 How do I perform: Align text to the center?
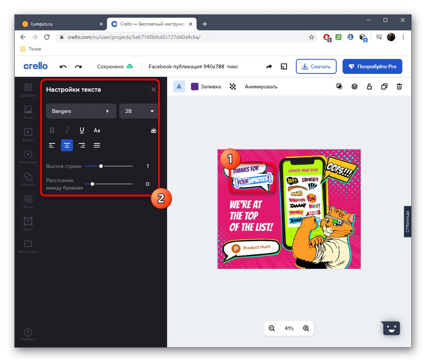click(x=67, y=146)
